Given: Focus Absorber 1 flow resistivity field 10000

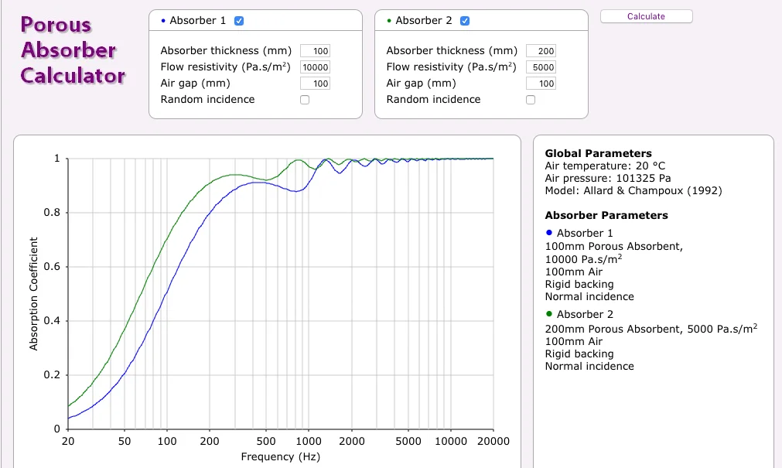Looking at the screenshot, I should point(315,67).
